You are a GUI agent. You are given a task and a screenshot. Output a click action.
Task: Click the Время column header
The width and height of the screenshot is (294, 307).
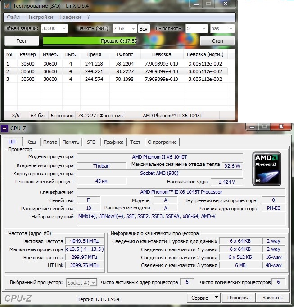95,54
